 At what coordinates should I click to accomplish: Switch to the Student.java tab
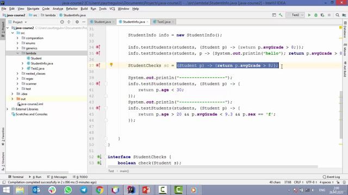point(102,22)
